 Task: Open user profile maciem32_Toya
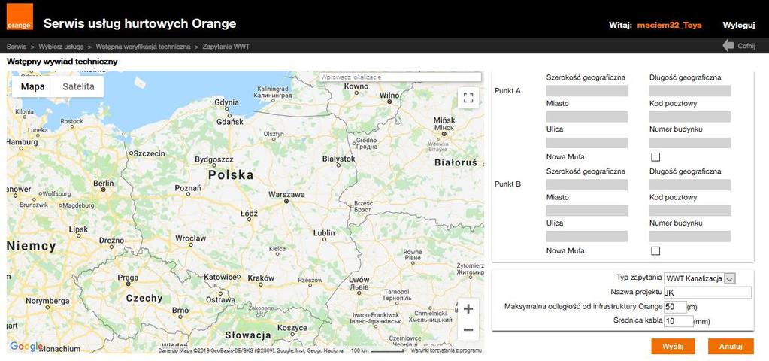click(x=670, y=25)
